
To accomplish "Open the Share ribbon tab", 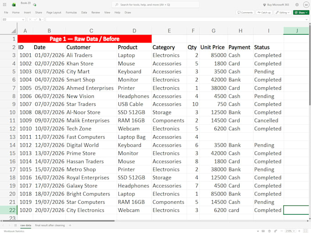I will point(38,12).
